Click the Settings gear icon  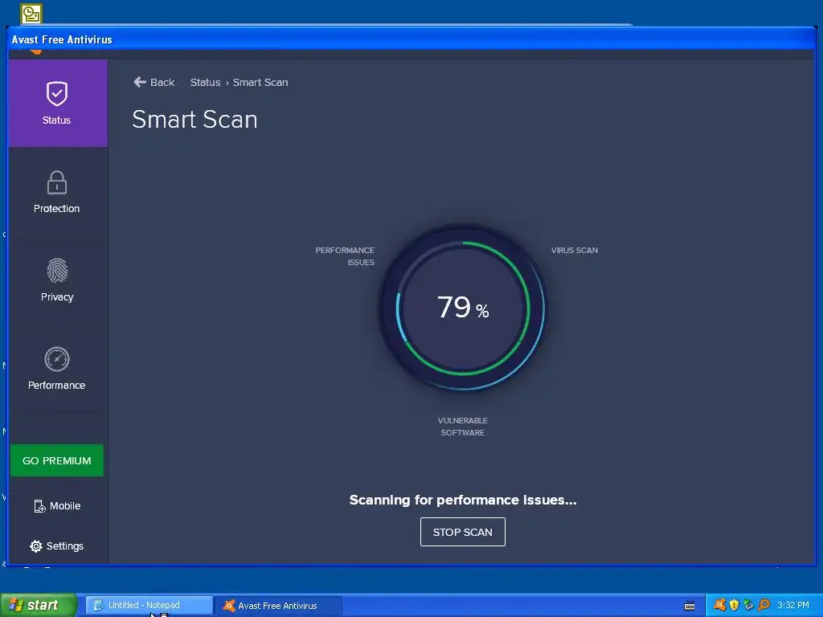pos(35,546)
